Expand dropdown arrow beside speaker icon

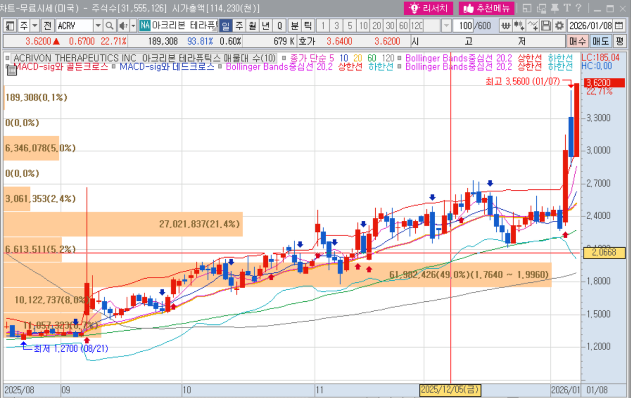point(133,26)
